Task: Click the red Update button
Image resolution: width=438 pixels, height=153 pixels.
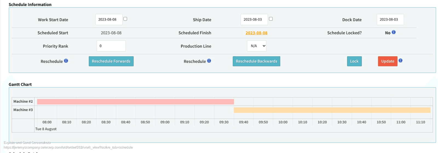Action: point(387,61)
